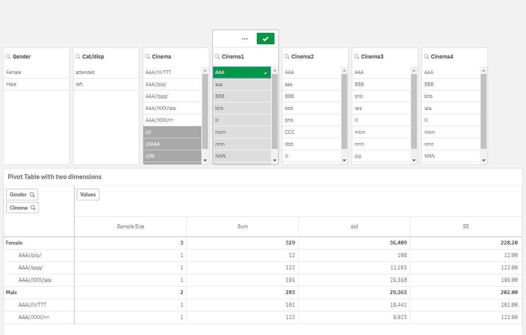This screenshot has height=335, width=526.
Task: Select attended in Cat/disp filter
Action: click(106, 72)
